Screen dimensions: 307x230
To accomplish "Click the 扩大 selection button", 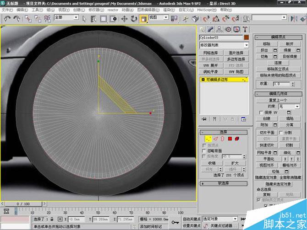I will click(x=235, y=163).
